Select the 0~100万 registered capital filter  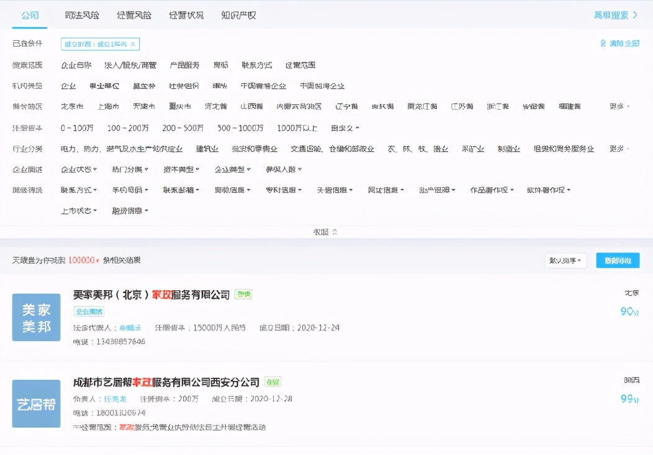tap(76, 128)
